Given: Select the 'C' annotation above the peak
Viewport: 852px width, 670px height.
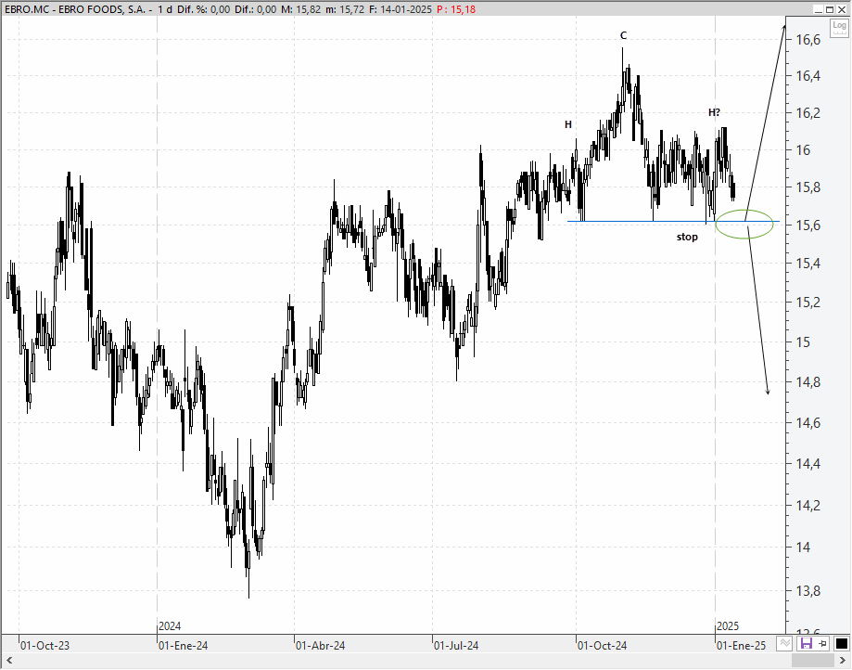Looking at the screenshot, I should click(623, 36).
